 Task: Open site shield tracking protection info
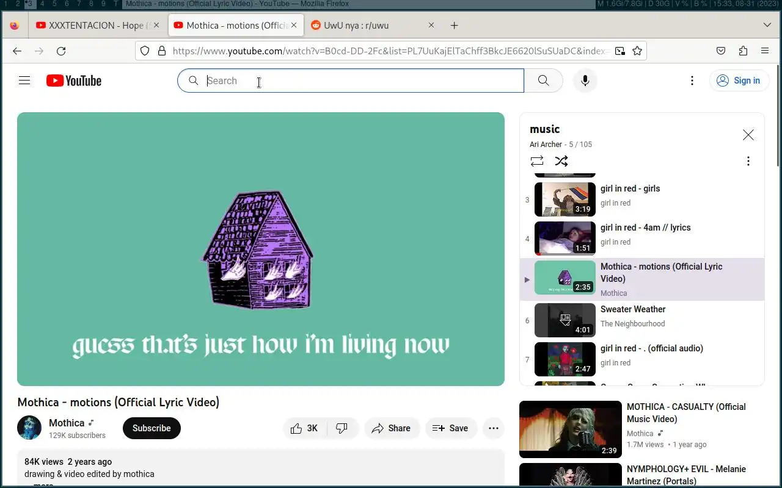click(145, 51)
